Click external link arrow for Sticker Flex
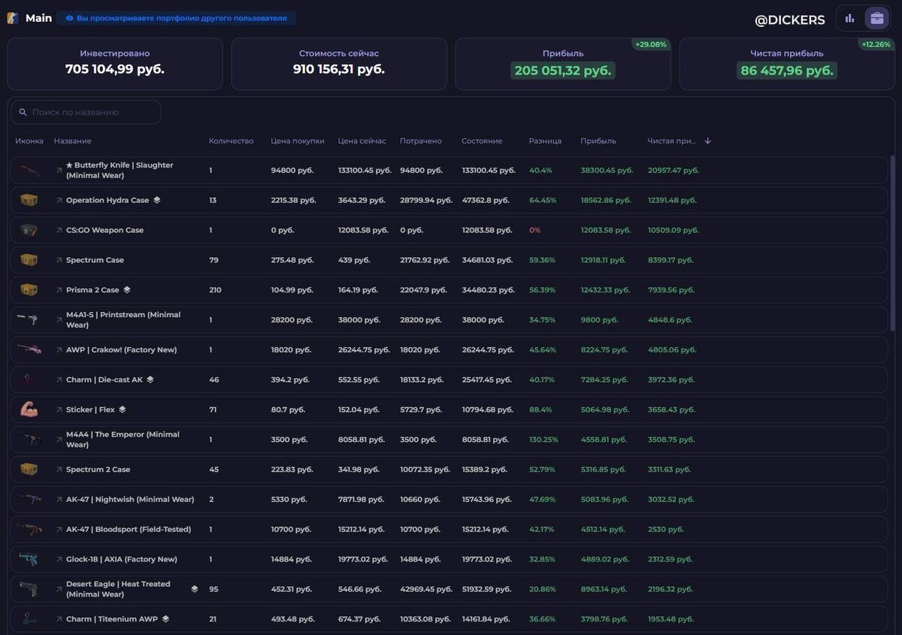The height and width of the screenshot is (635, 902). 59,410
